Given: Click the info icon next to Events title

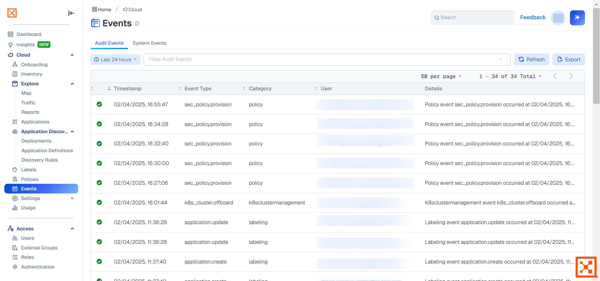Looking at the screenshot, I should [137, 24].
